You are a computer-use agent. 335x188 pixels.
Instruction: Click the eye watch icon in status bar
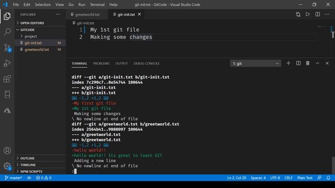coord(29,178)
